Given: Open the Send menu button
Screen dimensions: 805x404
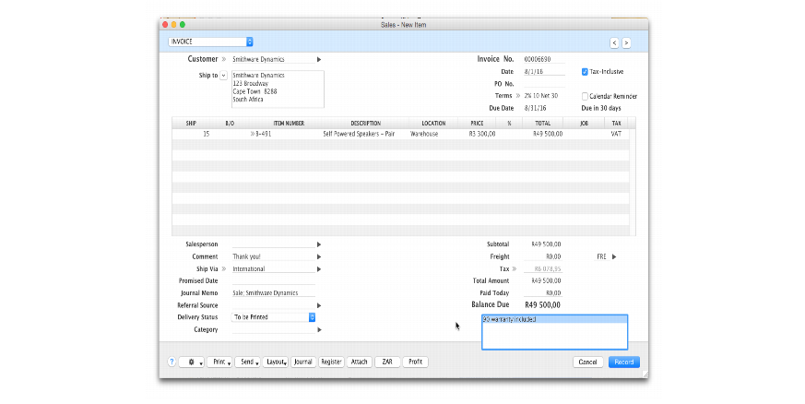Looking at the screenshot, I should tap(248, 362).
